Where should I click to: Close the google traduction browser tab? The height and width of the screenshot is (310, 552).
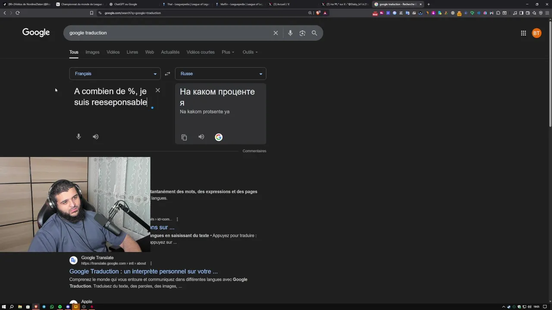pos(421,4)
